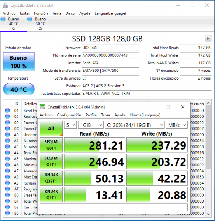Select drive D: blue health status orb
215x221 pixels.
pos(30,19)
